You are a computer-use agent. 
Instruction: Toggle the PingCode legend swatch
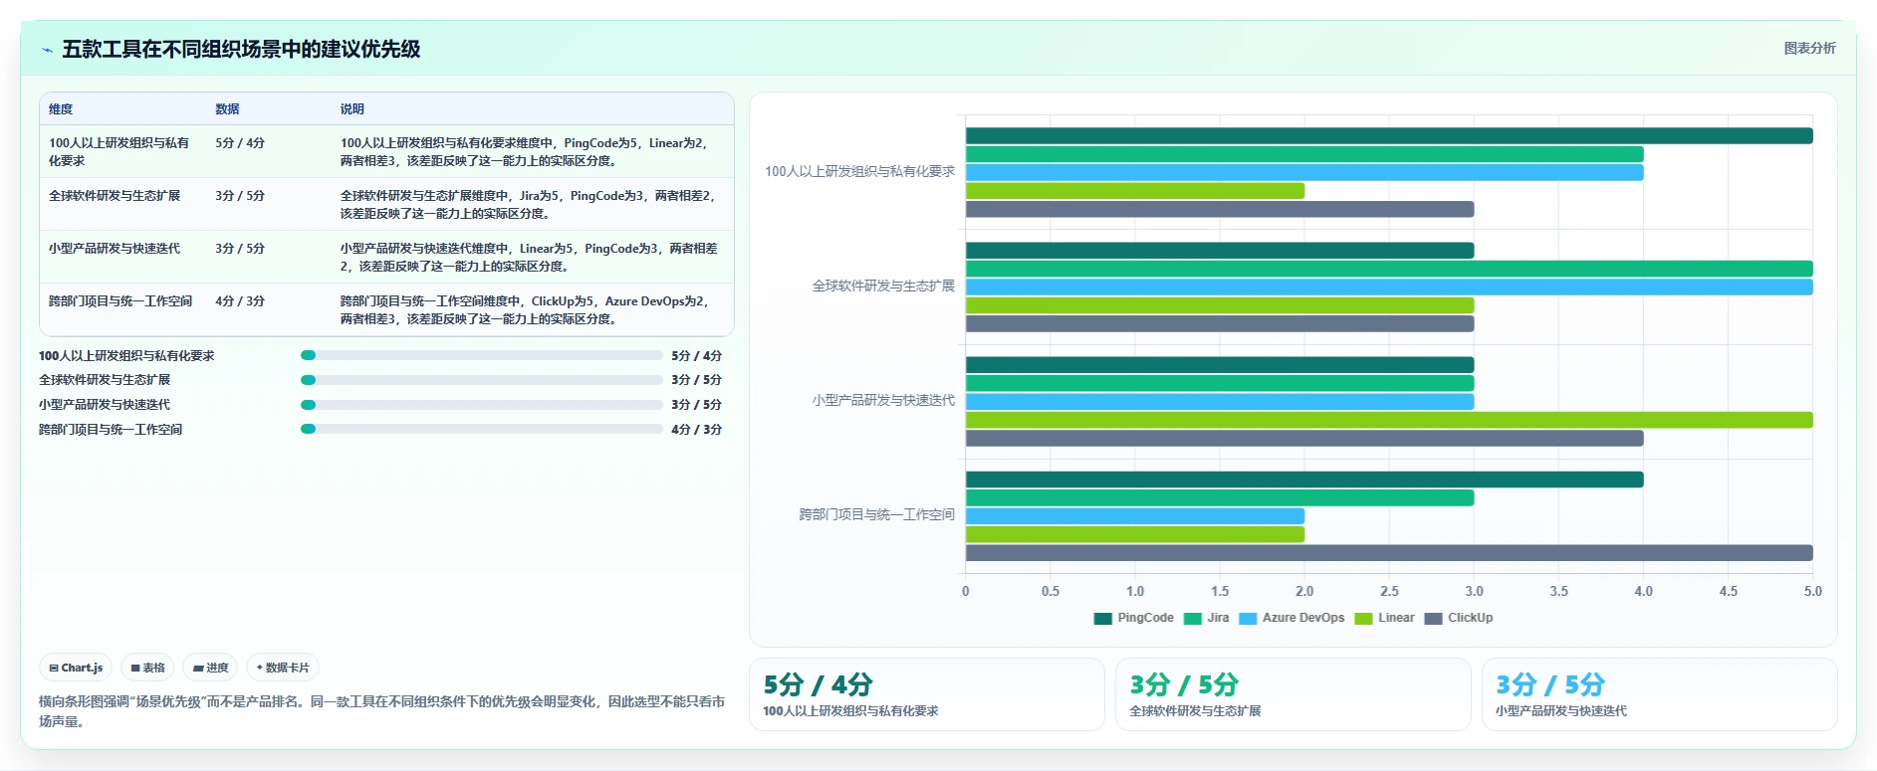point(1102,618)
